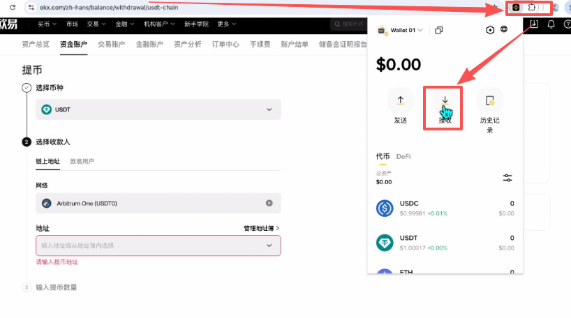
Task: Open the address field dropdown arrow
Action: (x=269, y=245)
